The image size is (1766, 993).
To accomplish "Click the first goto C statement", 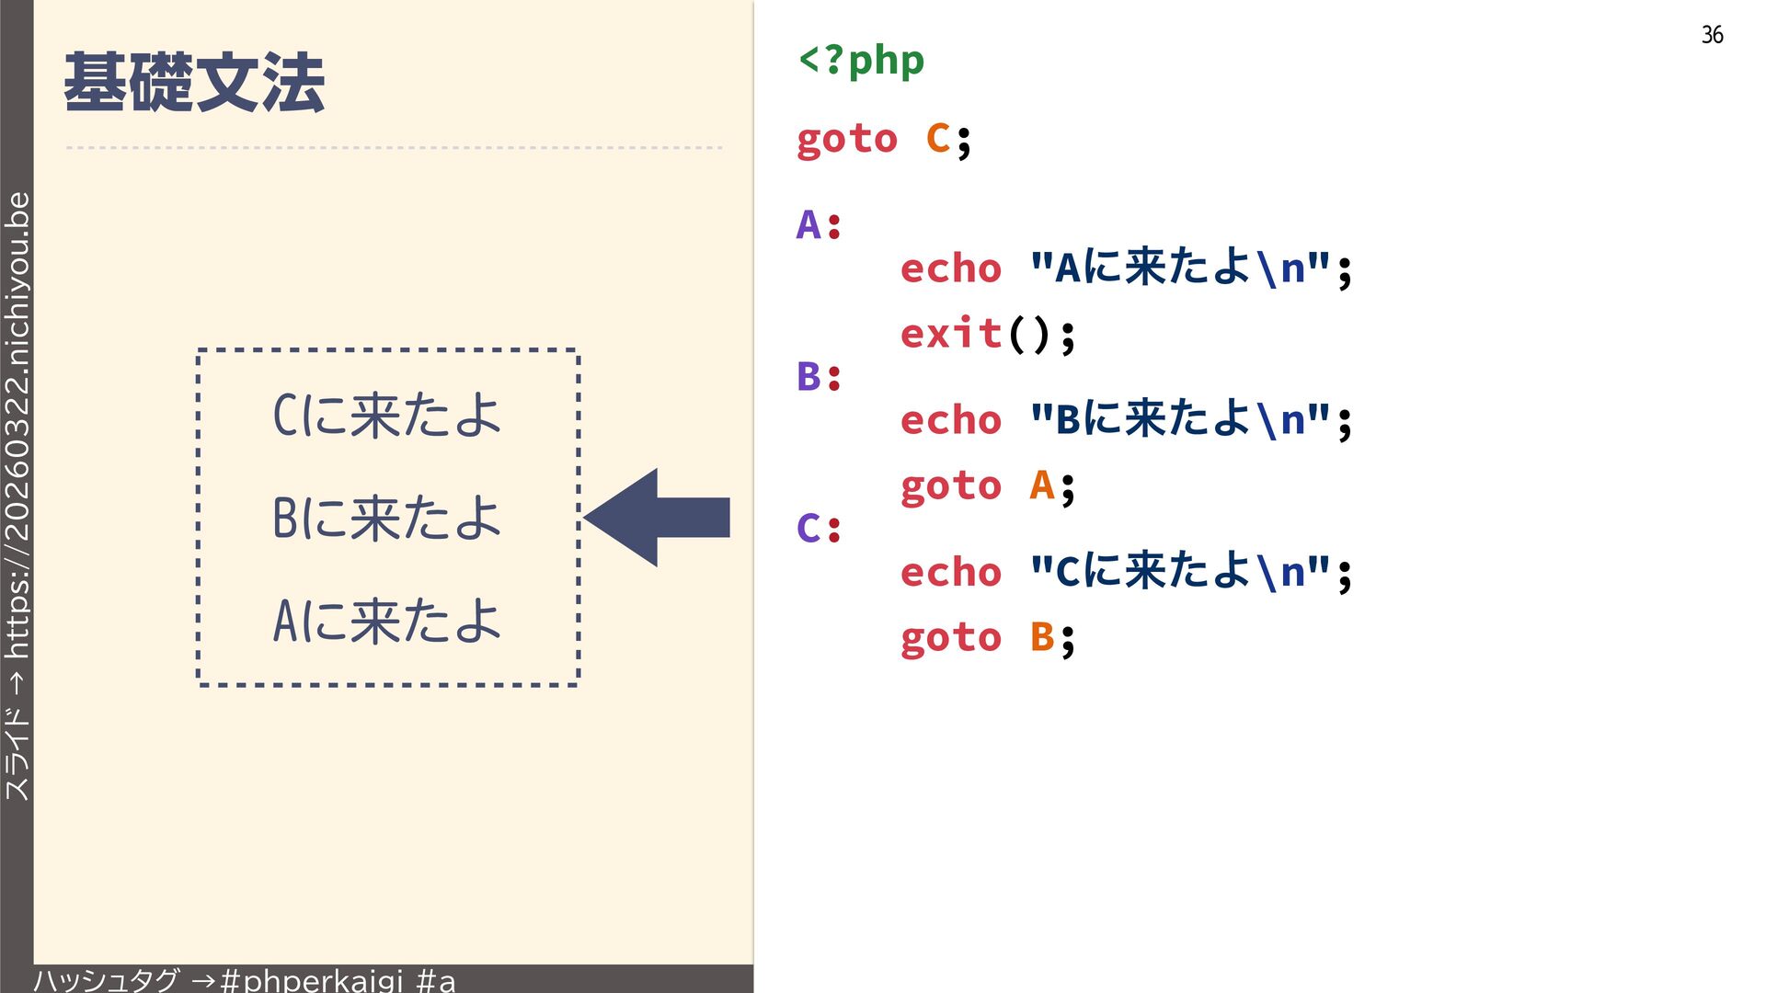I will click(883, 140).
